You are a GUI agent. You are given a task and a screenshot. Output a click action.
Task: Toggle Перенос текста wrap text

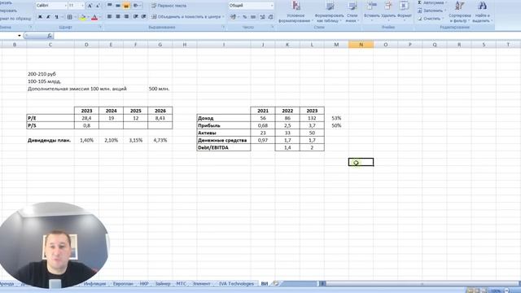169,6
